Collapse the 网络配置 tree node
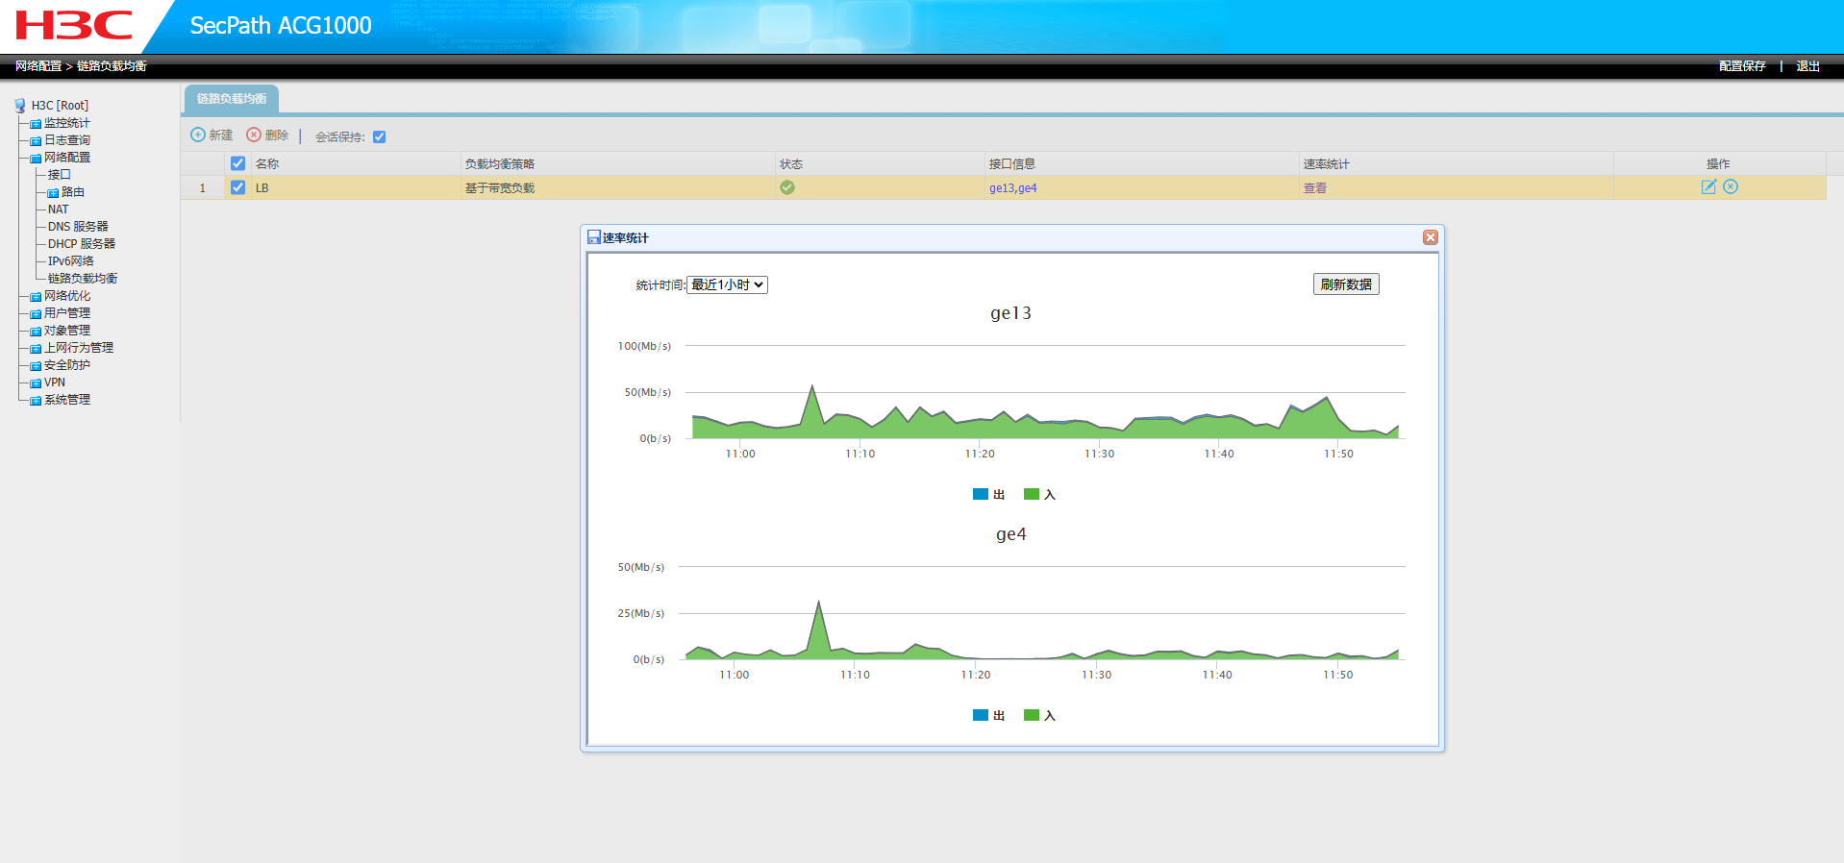This screenshot has width=1844, height=863. [36, 159]
